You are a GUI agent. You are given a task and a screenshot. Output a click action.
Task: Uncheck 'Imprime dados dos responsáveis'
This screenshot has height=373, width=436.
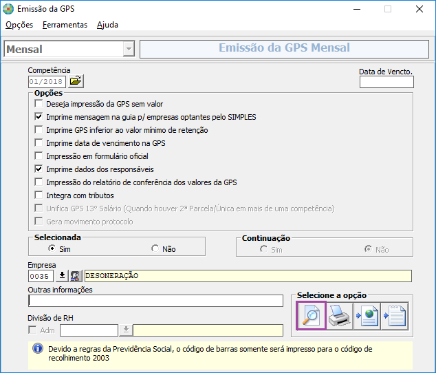click(x=39, y=169)
